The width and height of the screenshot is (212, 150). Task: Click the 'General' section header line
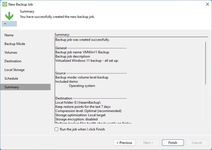pyautogui.click(x=91, y=48)
